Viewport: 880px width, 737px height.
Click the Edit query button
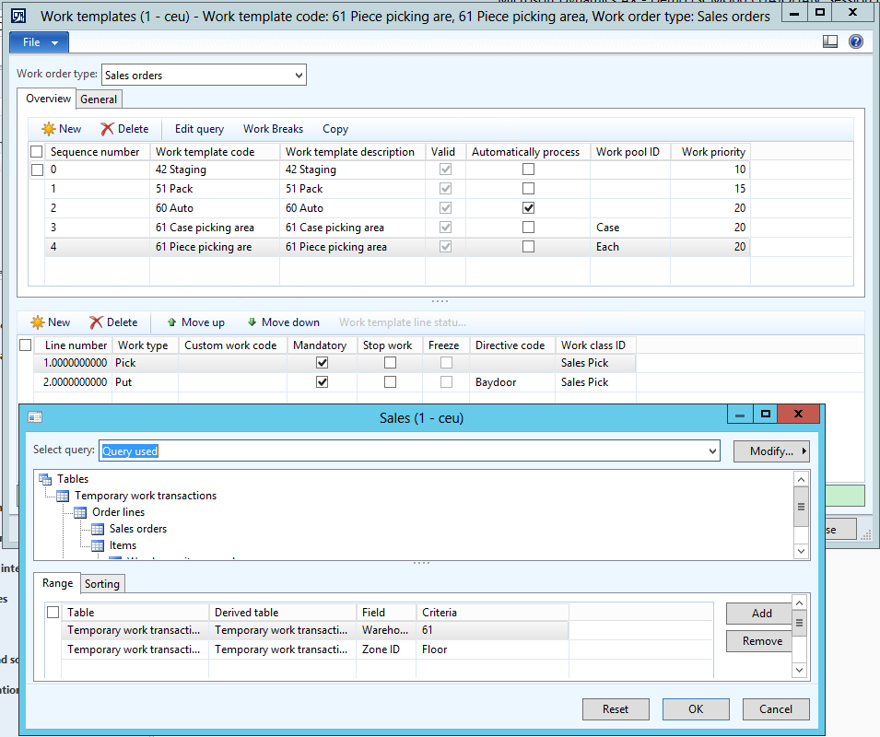[199, 129]
